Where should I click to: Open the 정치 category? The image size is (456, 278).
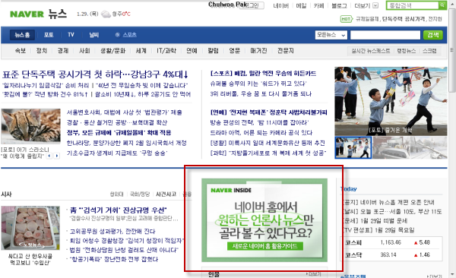pyautogui.click(x=42, y=51)
